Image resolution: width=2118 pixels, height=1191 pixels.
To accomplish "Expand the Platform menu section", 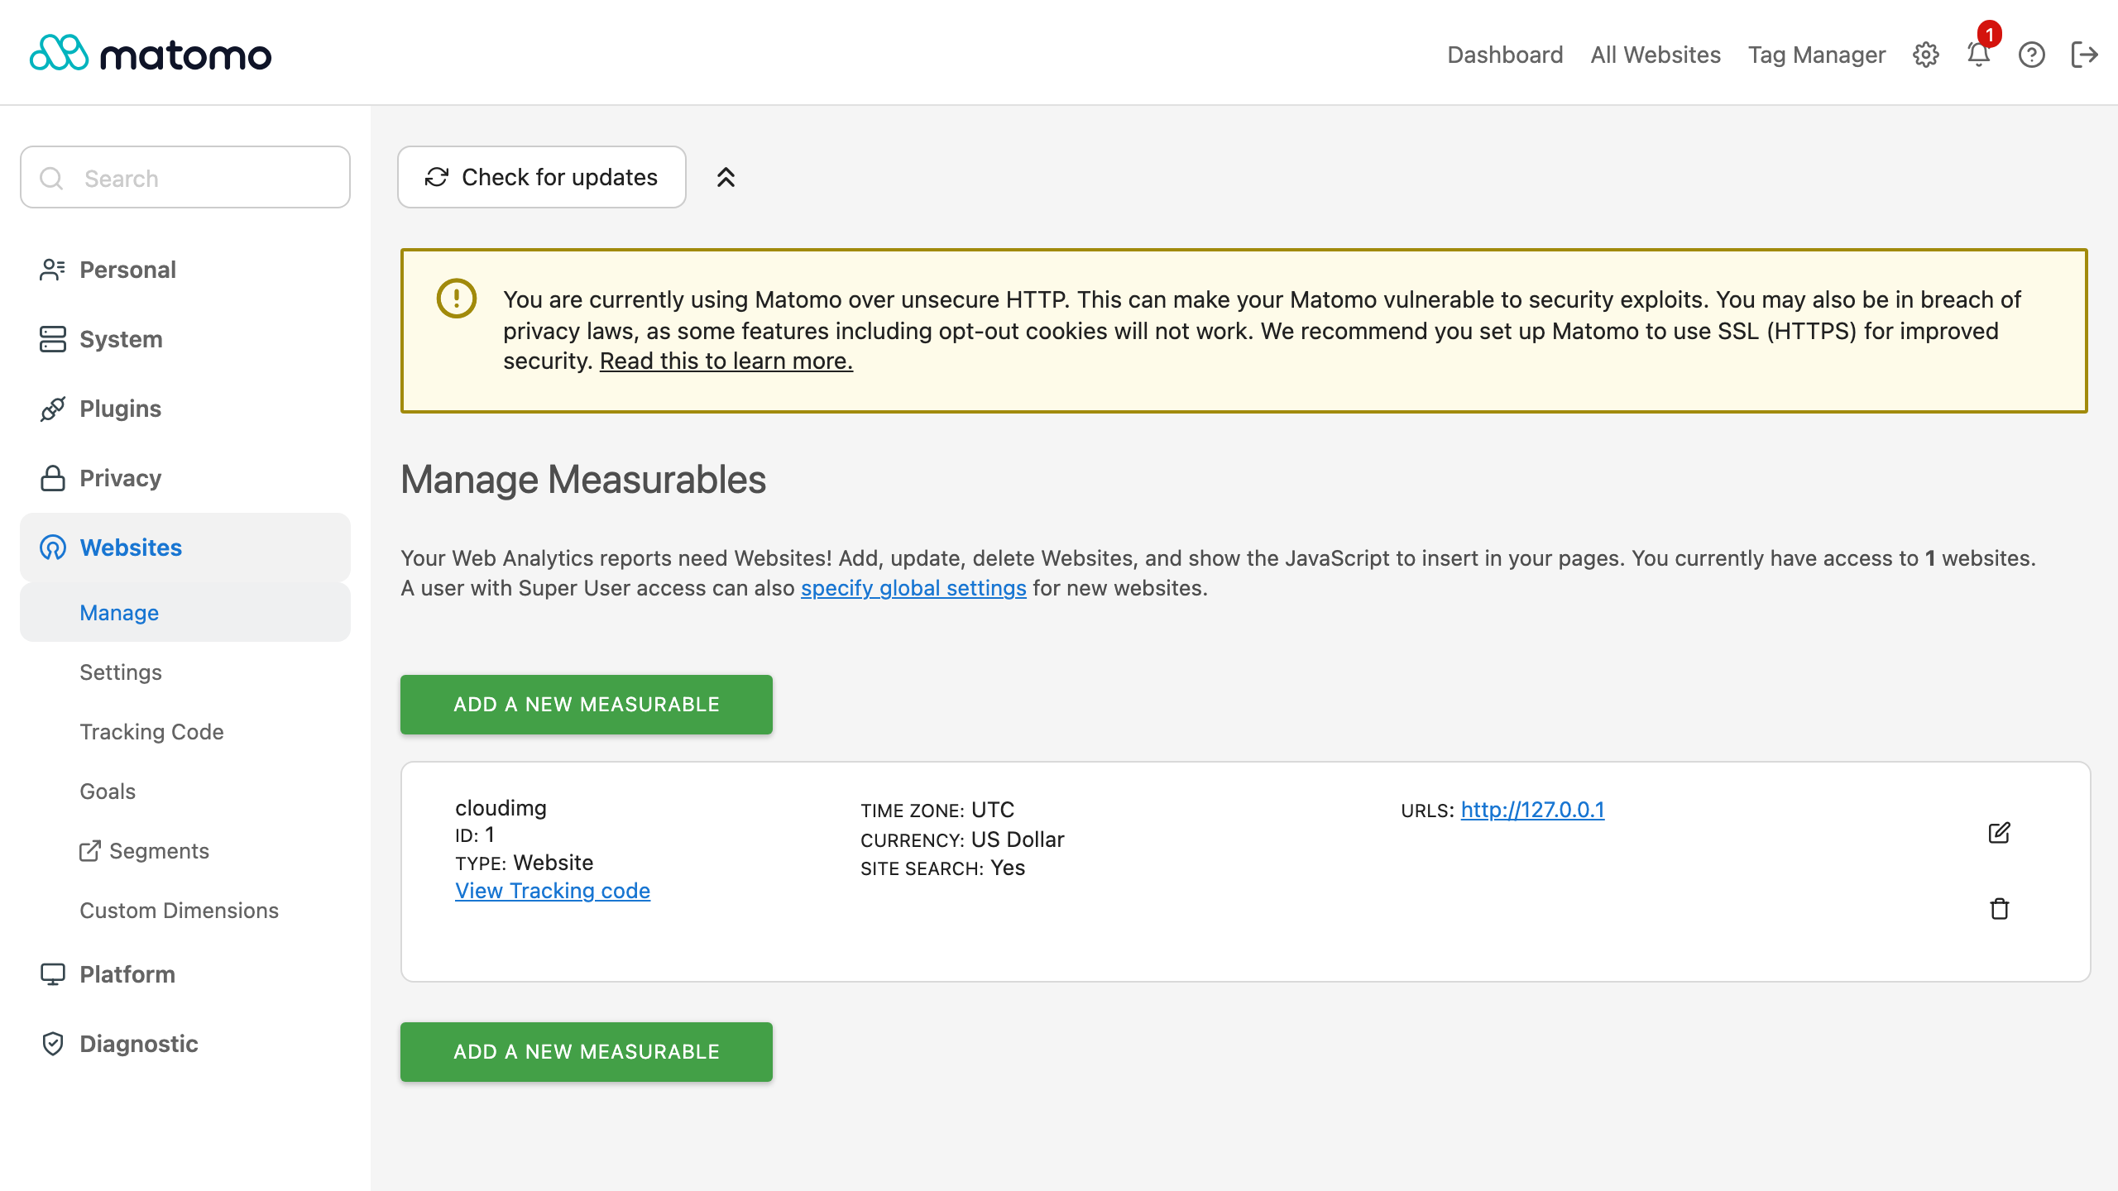I will coord(185,974).
